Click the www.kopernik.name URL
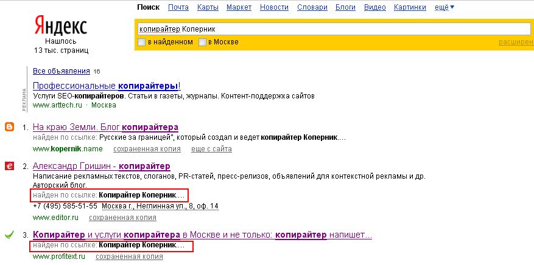The width and height of the screenshot is (534, 265). click(68, 149)
